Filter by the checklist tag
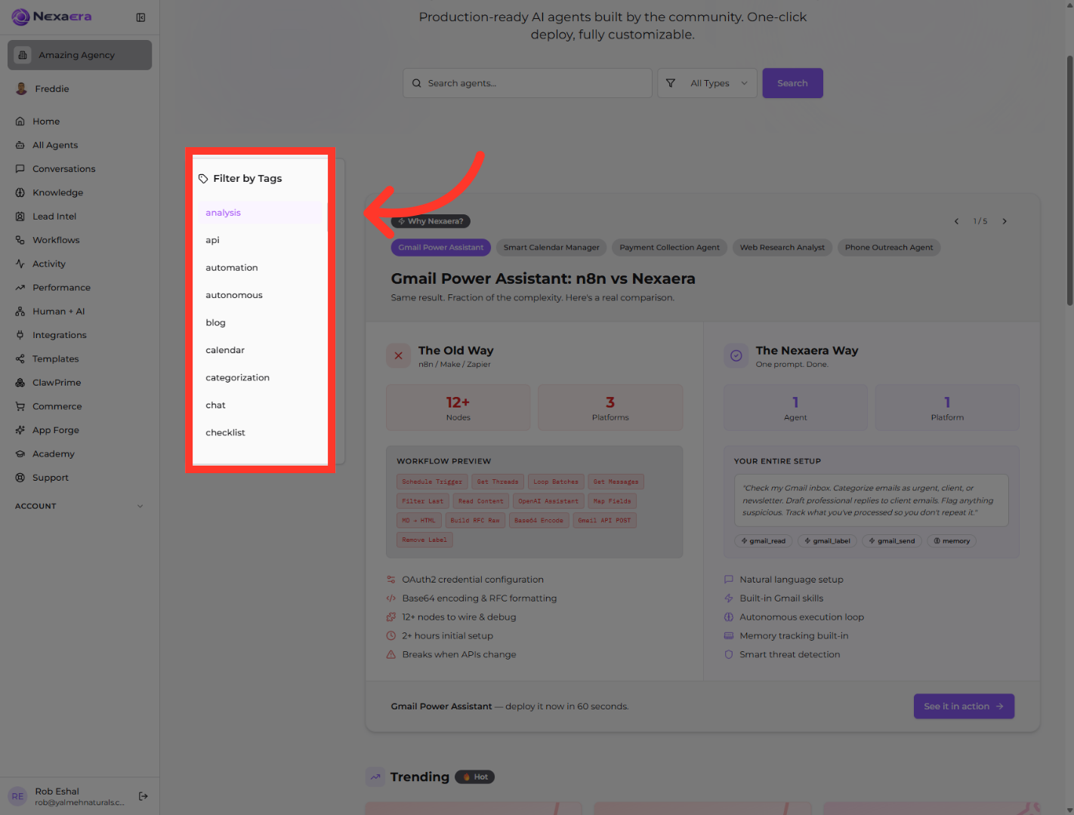This screenshot has height=815, width=1074. (x=260, y=432)
